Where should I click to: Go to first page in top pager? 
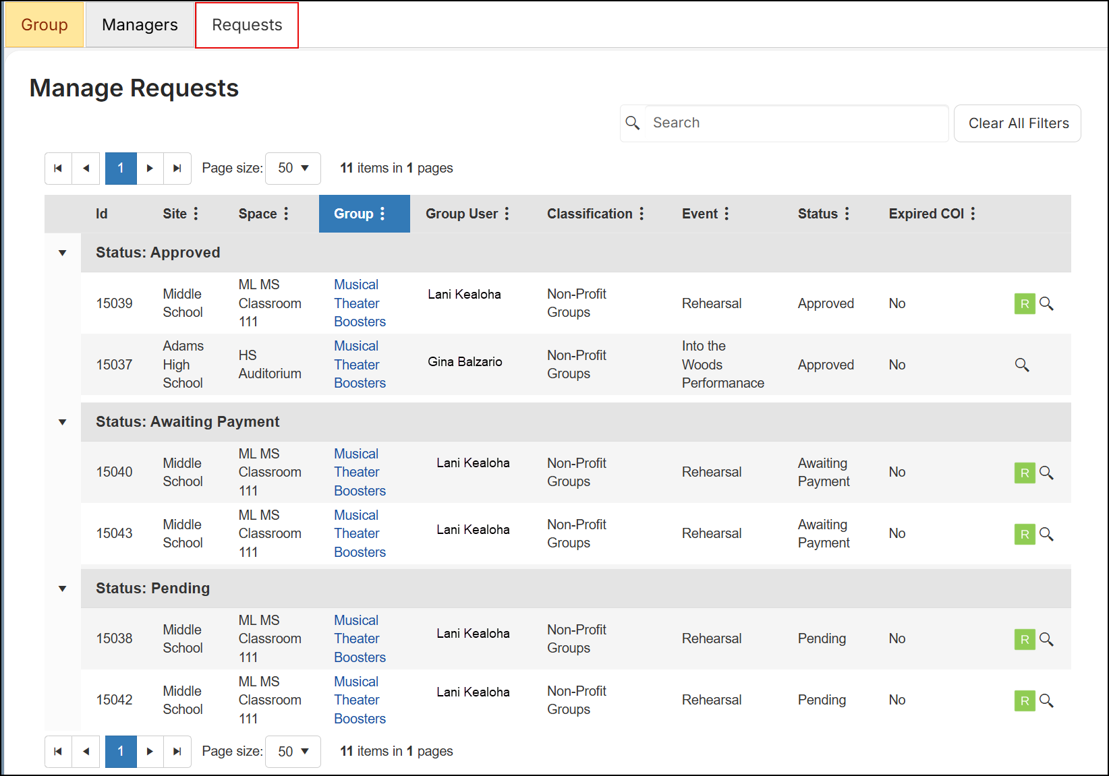click(58, 169)
